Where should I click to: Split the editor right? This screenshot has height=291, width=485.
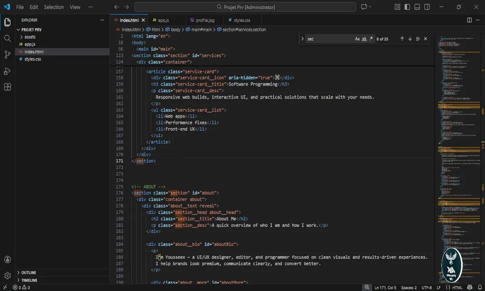click(469, 20)
